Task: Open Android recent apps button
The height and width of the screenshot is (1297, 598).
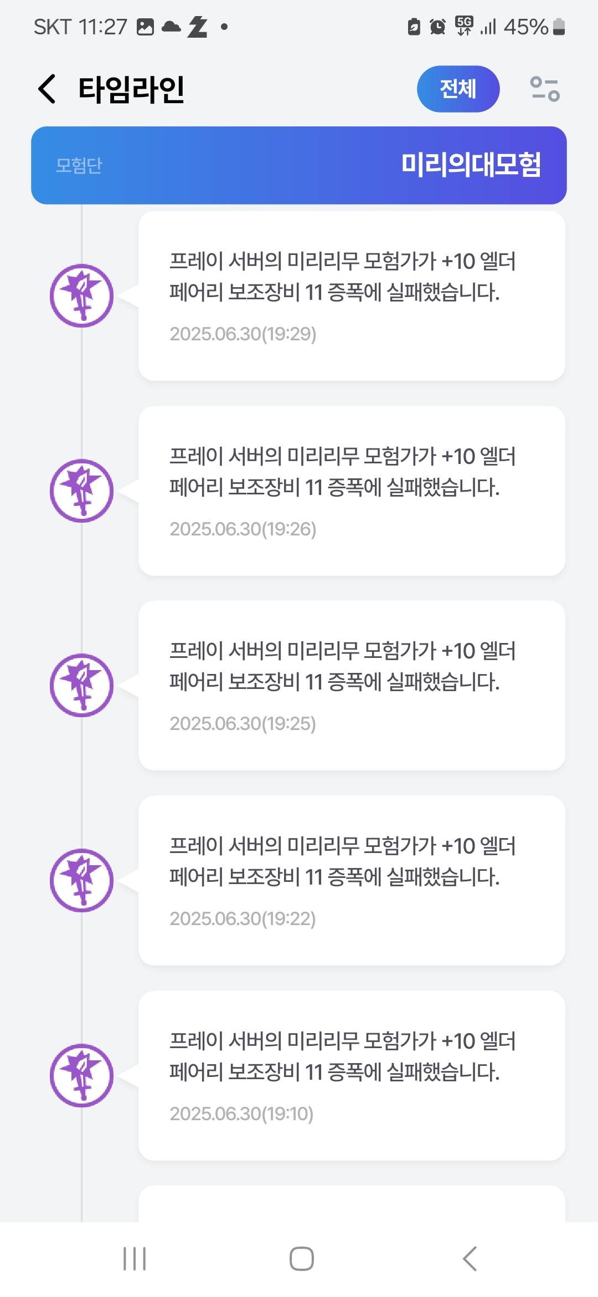Action: click(135, 1259)
